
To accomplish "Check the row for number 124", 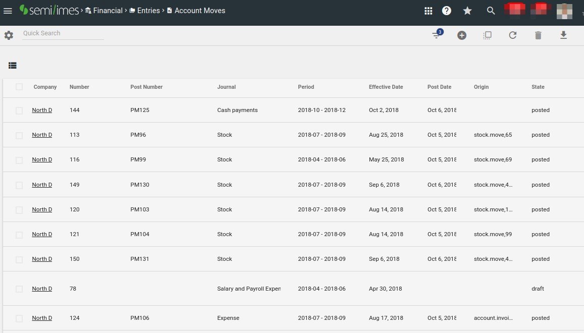I will (x=19, y=318).
